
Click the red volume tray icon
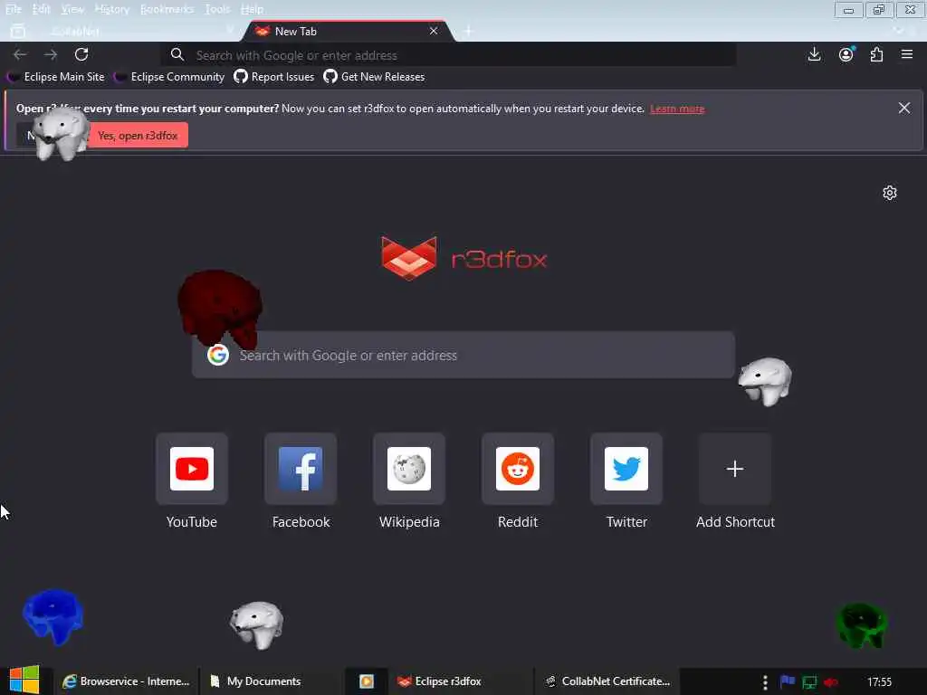coord(831,682)
